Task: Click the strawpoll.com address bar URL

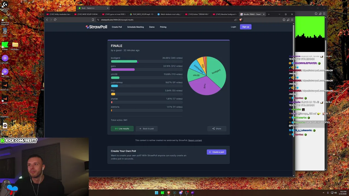Action: (x=117, y=20)
